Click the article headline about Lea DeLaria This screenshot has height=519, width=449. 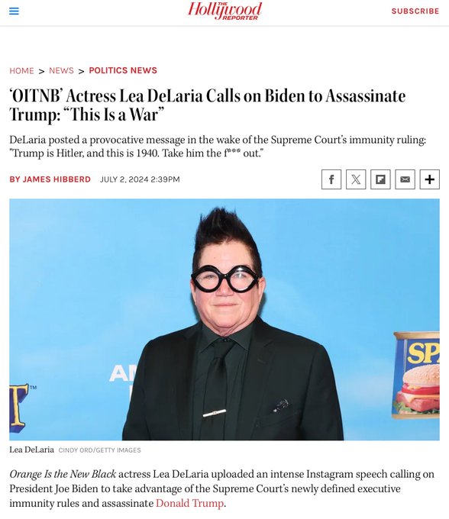[207, 105]
